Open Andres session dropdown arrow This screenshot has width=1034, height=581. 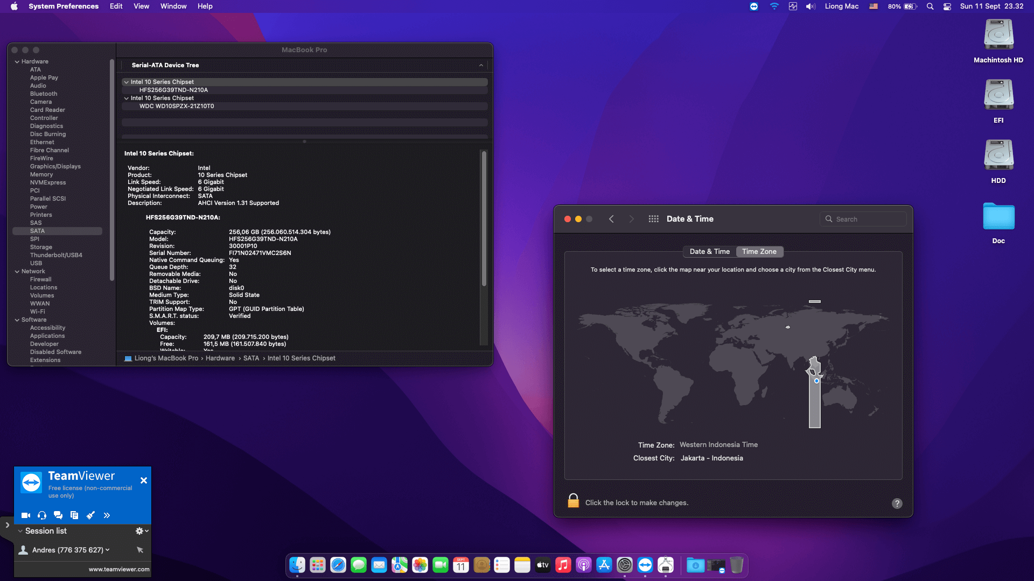pos(108,550)
